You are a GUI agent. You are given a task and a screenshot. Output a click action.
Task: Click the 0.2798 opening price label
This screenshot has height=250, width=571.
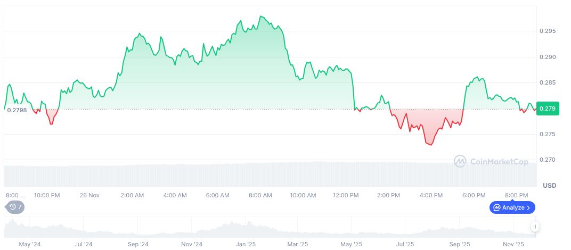17,110
